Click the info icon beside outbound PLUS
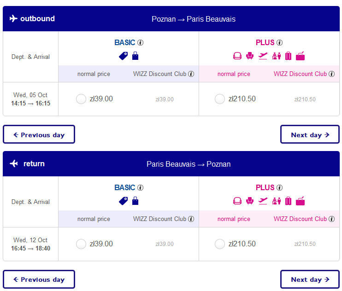342x291 pixels. click(x=279, y=42)
